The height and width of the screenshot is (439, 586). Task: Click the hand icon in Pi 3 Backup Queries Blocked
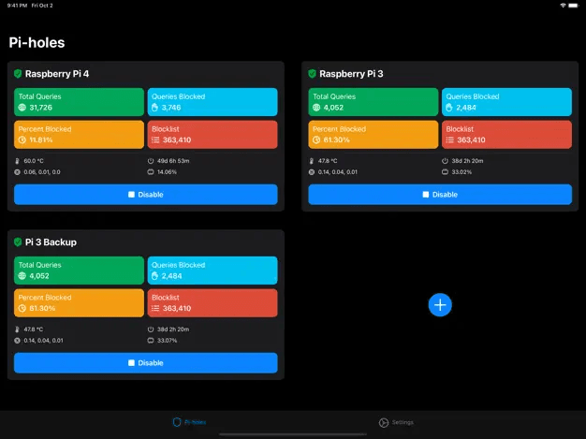(x=155, y=276)
